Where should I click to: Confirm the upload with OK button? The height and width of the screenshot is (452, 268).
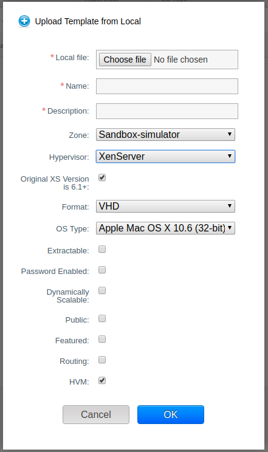click(171, 414)
